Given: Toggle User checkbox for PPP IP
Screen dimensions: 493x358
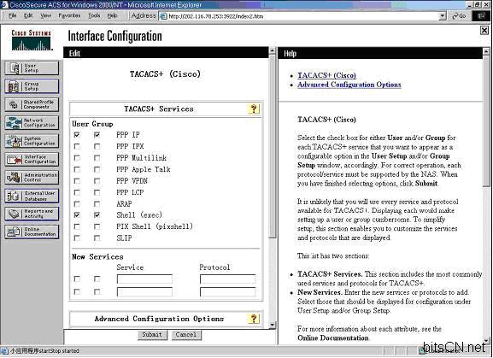Looking at the screenshot, I should tap(77, 135).
